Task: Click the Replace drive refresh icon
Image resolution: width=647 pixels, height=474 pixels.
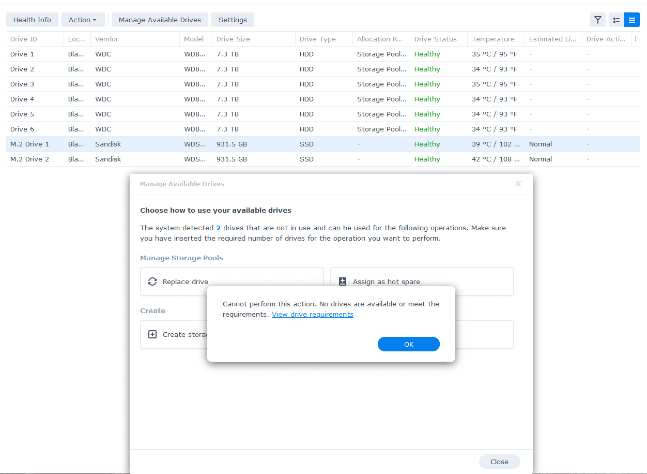Action: click(152, 282)
